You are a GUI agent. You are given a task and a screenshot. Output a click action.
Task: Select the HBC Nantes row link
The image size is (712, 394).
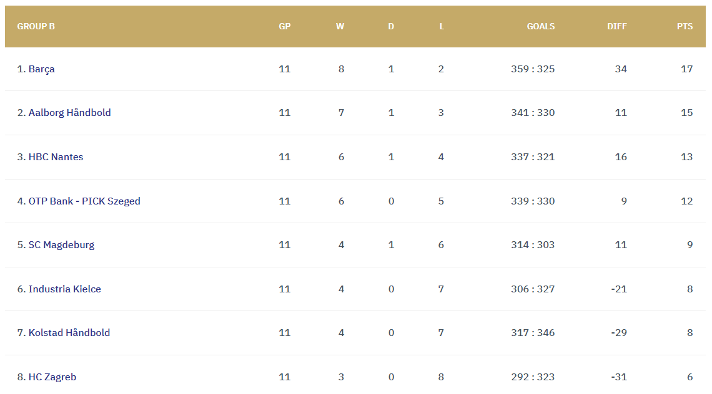click(56, 157)
